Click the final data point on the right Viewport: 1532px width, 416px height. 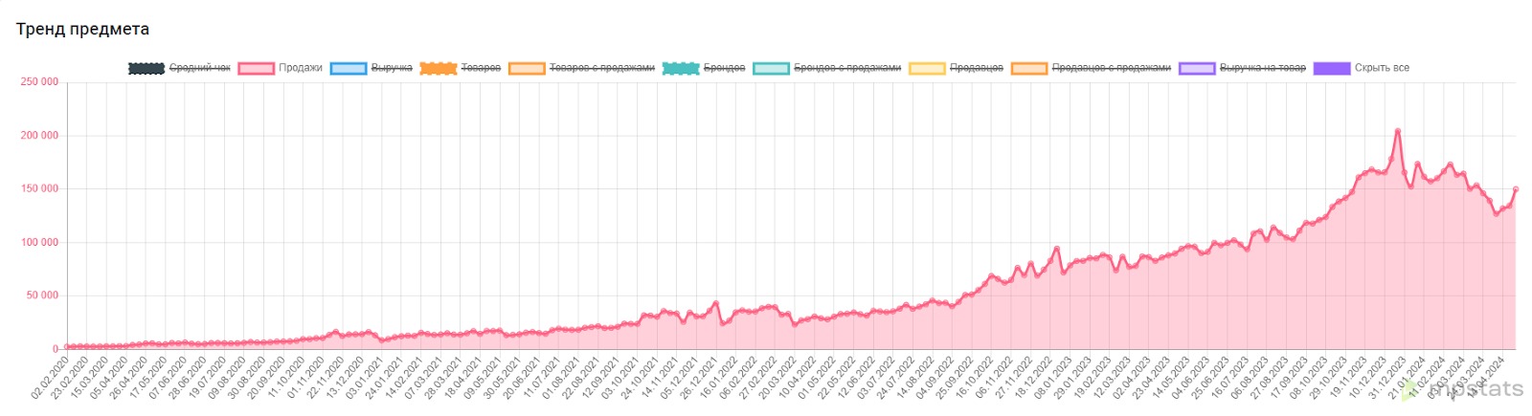1516,189
